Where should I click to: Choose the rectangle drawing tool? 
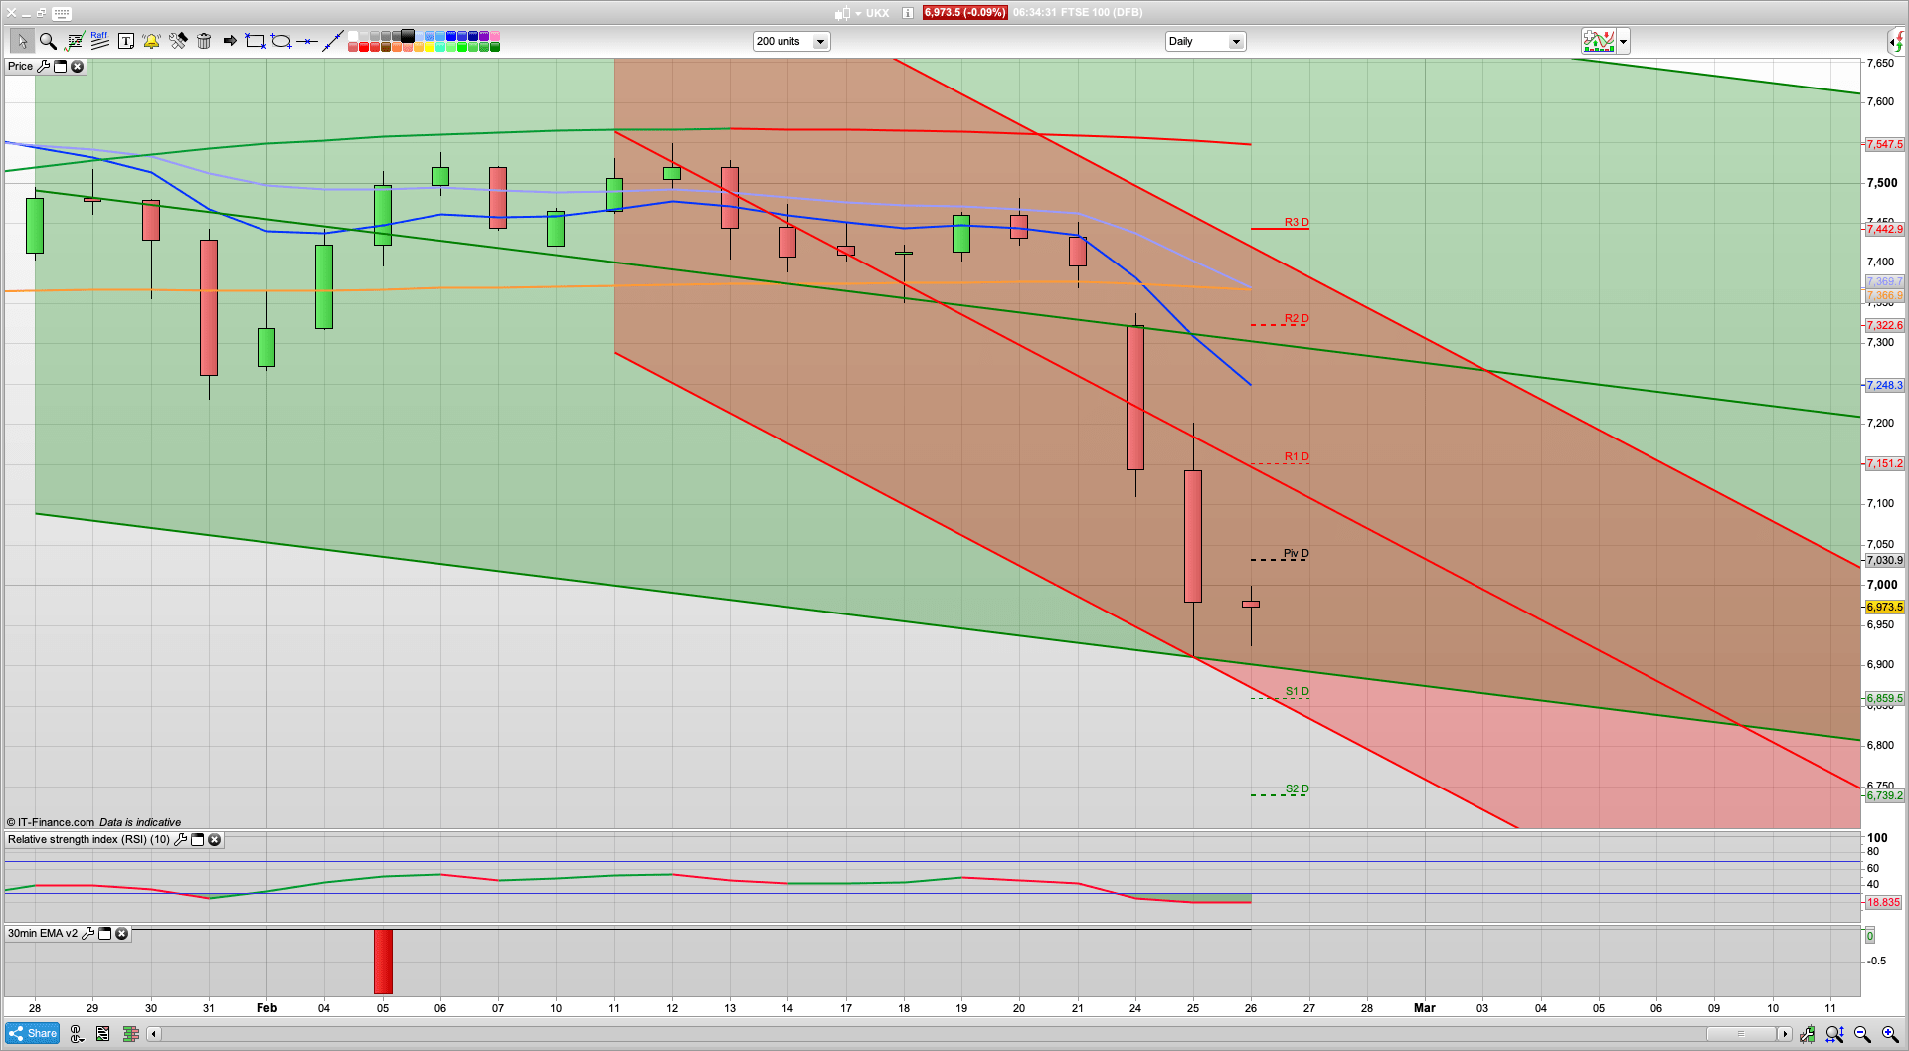coord(256,41)
